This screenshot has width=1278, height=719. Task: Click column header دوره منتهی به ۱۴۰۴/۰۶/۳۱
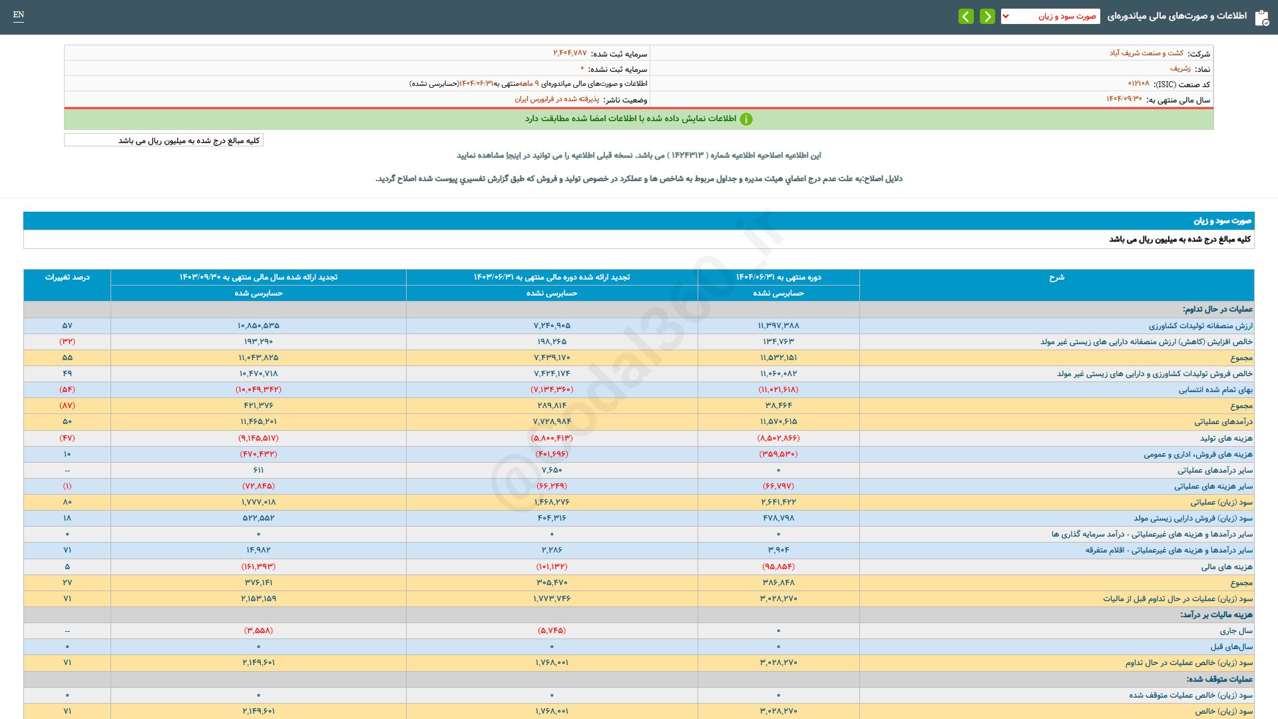[x=778, y=278]
